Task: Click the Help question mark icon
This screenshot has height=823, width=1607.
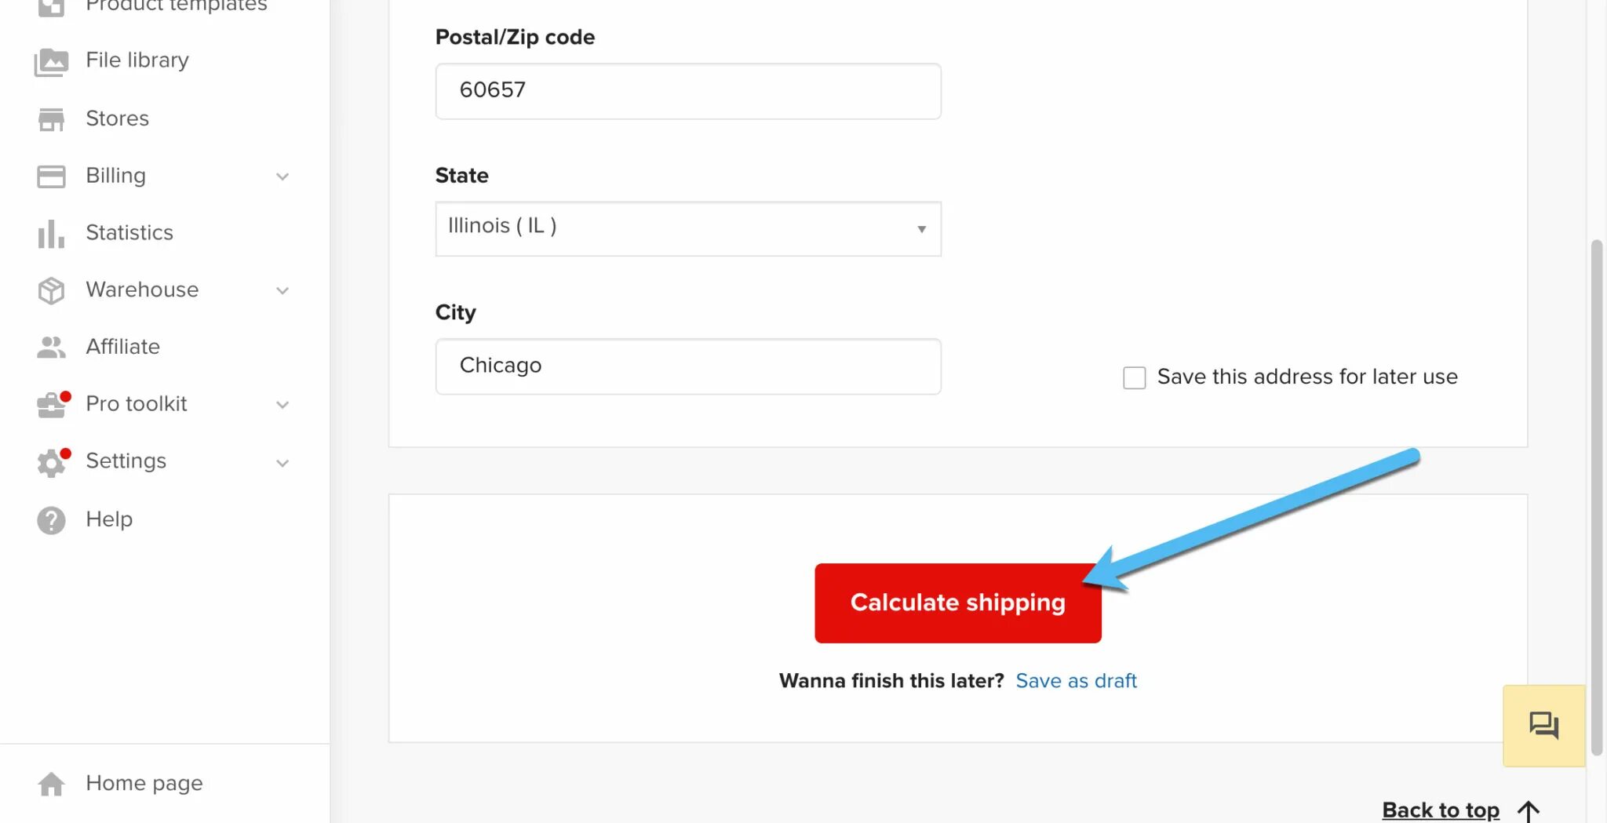Action: [51, 519]
